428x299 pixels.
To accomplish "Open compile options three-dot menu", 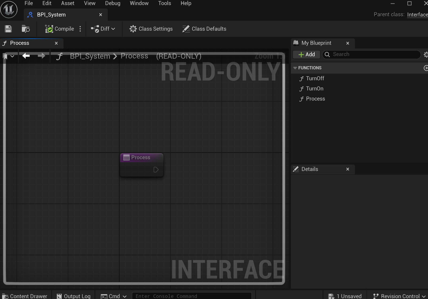I will [80, 29].
